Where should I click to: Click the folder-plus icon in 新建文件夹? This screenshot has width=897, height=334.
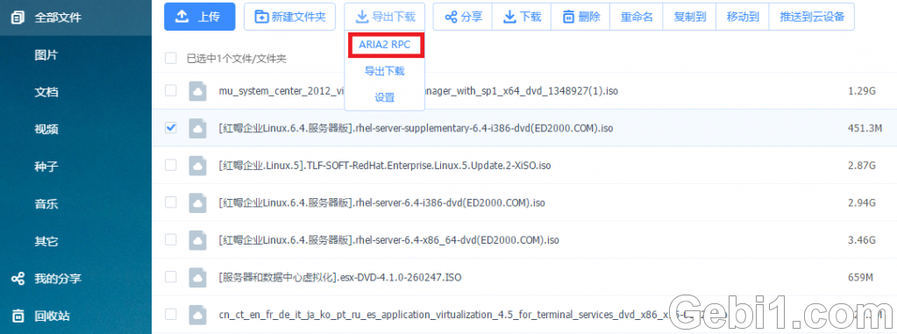261,17
